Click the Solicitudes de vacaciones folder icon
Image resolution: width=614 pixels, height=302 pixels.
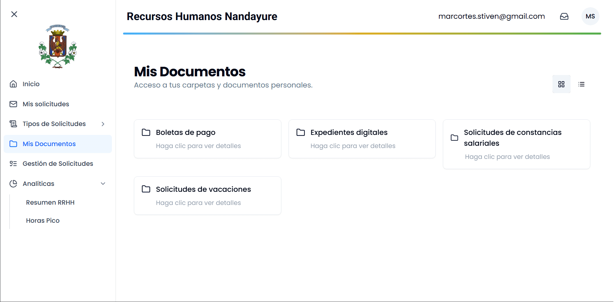[x=146, y=189]
